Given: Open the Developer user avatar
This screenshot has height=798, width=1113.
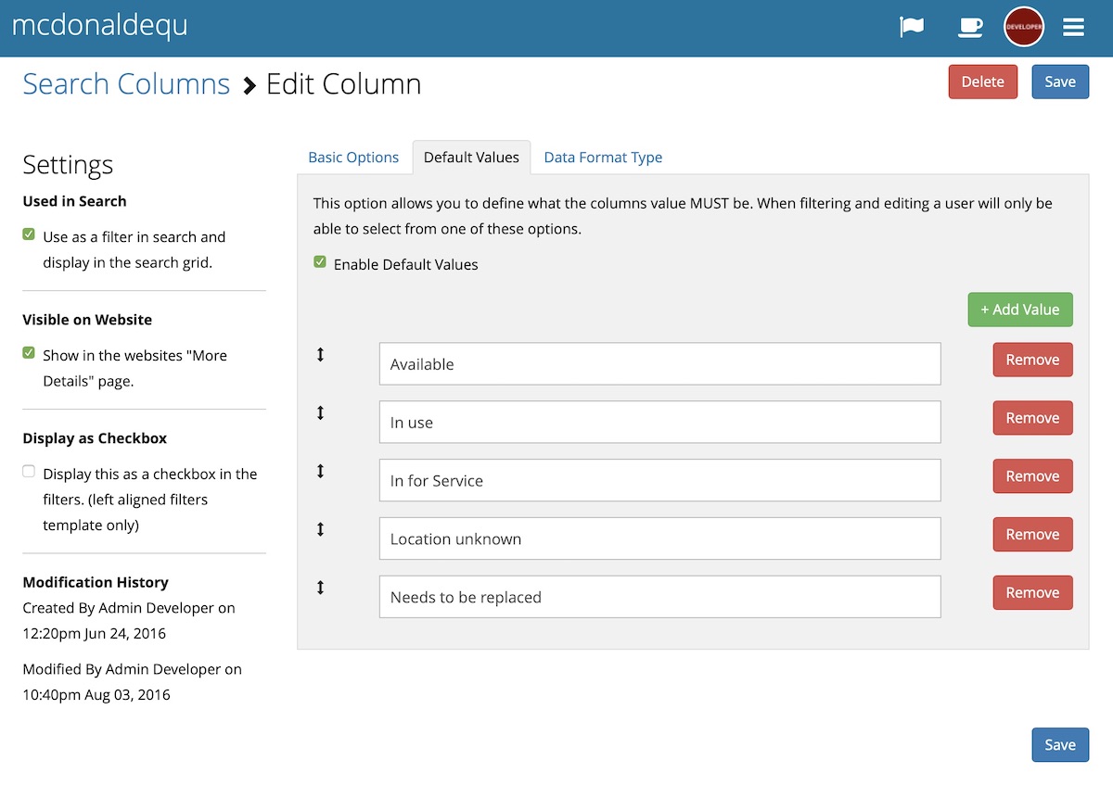Looking at the screenshot, I should tap(1024, 27).
